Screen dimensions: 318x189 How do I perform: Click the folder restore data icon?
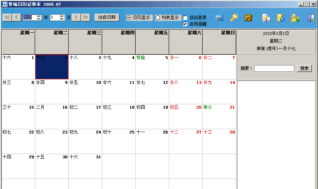coord(295,18)
